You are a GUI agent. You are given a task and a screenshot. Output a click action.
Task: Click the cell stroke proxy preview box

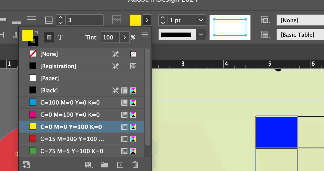click(230, 27)
